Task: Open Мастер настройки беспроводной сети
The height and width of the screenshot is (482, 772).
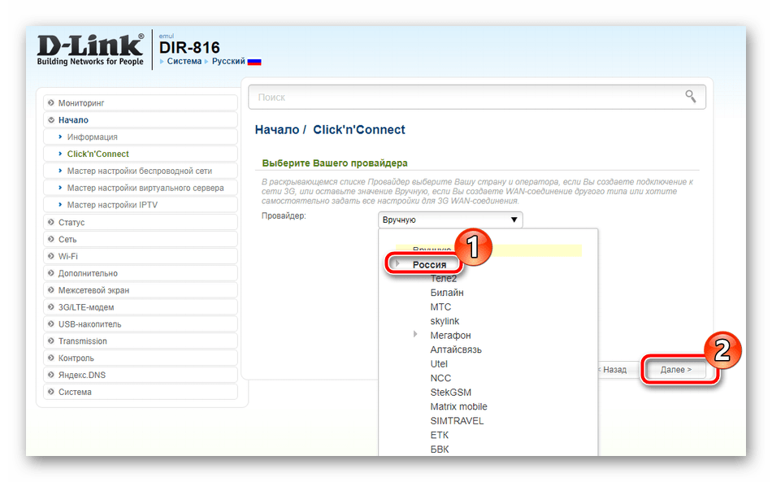Action: coord(141,171)
